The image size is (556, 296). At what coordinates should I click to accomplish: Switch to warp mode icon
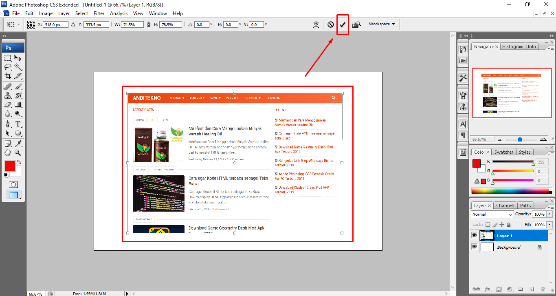pos(316,24)
